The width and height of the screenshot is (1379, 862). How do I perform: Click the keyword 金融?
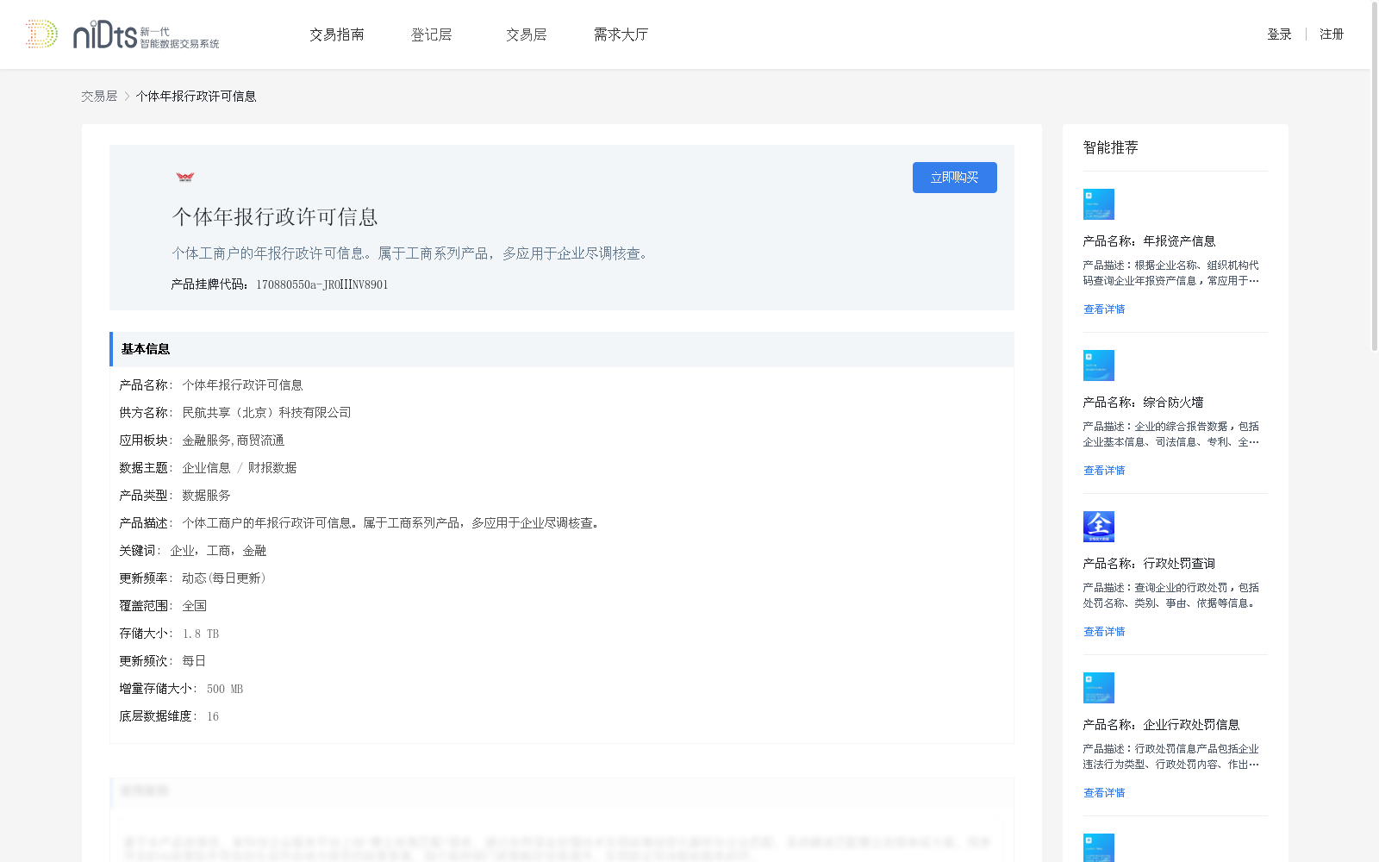coord(254,551)
